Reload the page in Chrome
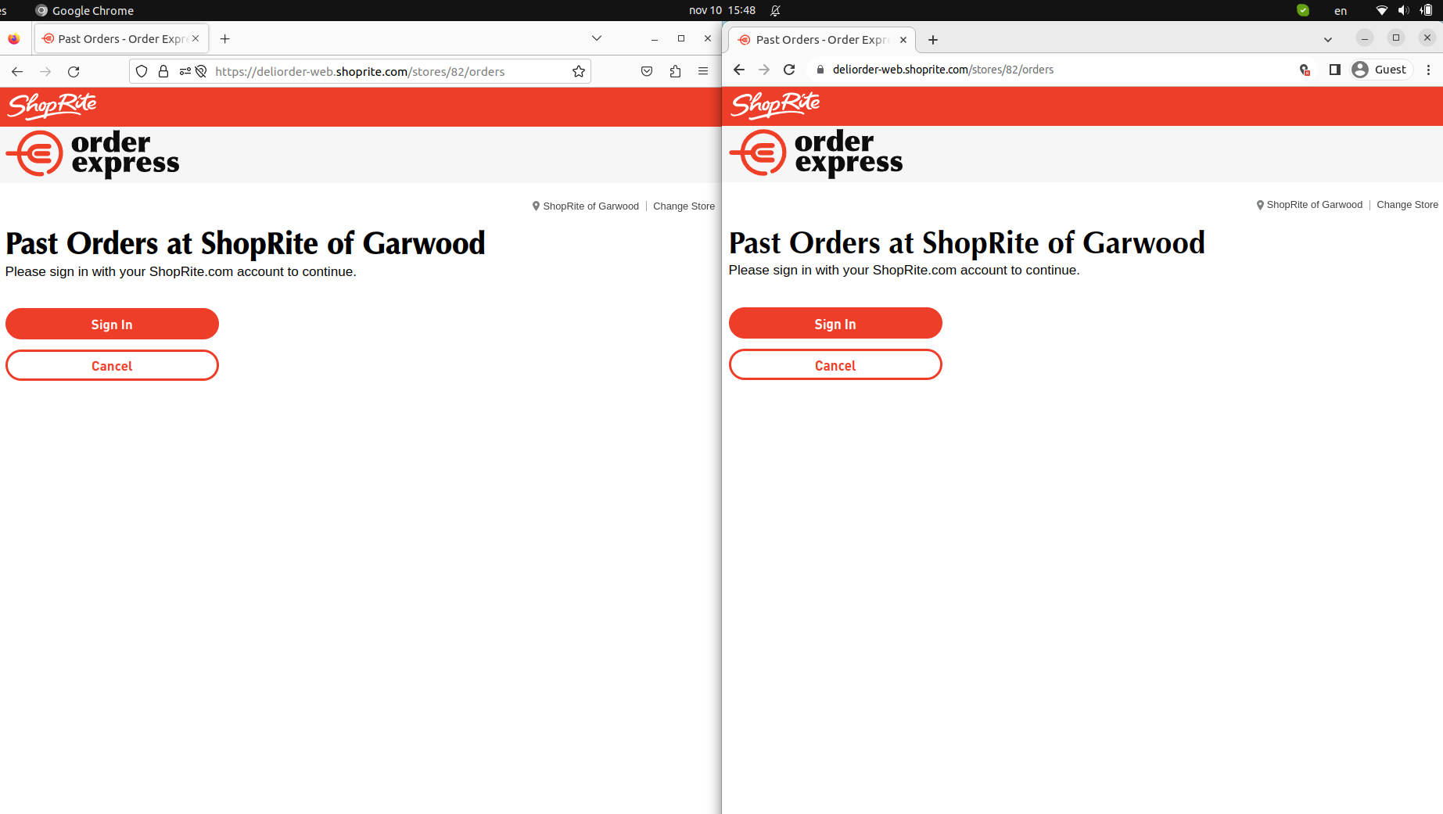Viewport: 1443px width, 814px height. [x=789, y=70]
